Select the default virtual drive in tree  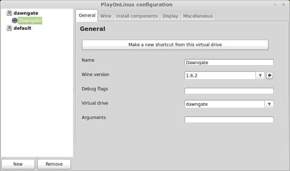[22, 28]
